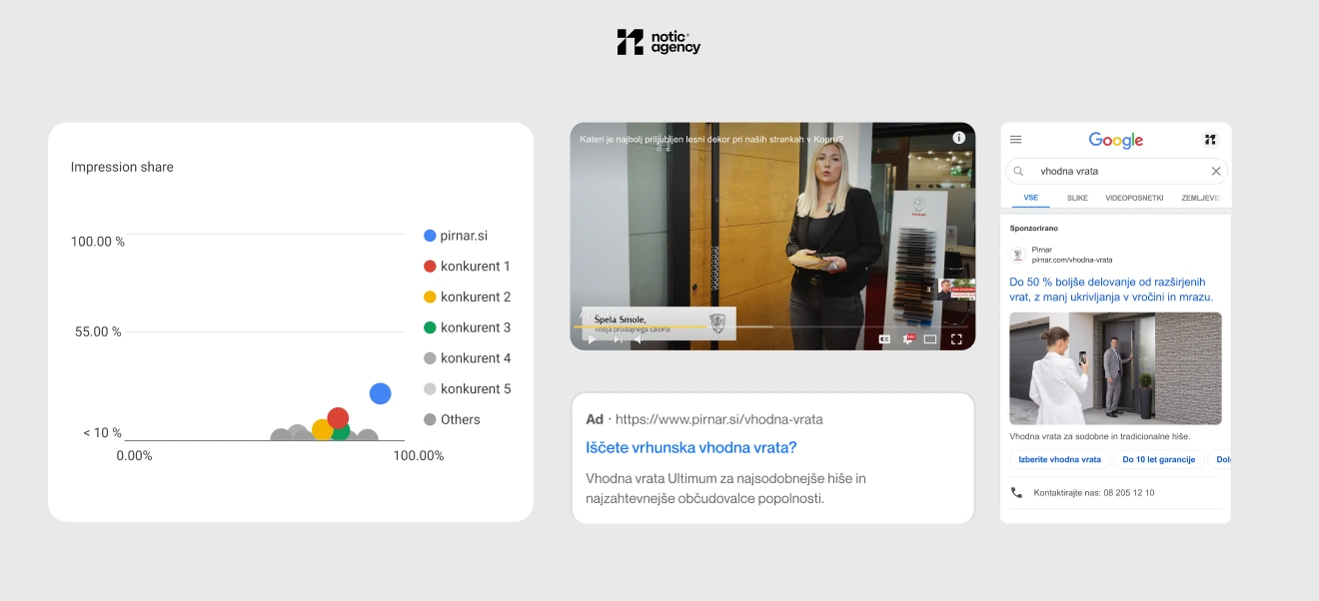Select the red bubble in the chart
The width and height of the screenshot is (1319, 601).
point(338,418)
